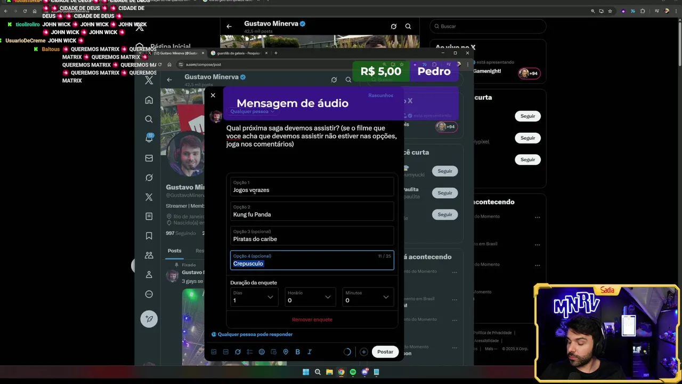Add another post with plus icon
Screen dimensions: 682x384
click(x=363, y=352)
